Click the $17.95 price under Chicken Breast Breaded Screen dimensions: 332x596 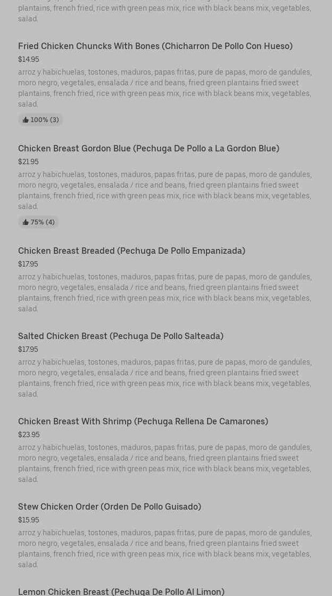28,264
